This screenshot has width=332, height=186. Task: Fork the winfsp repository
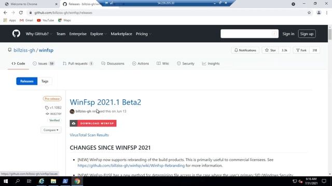301,50
